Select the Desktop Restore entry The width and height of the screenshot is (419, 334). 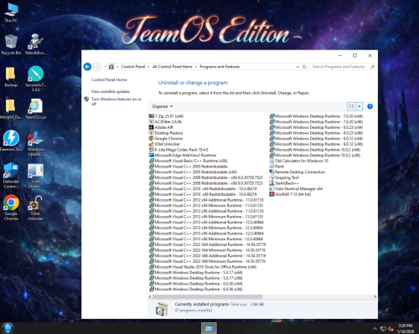(x=166, y=133)
